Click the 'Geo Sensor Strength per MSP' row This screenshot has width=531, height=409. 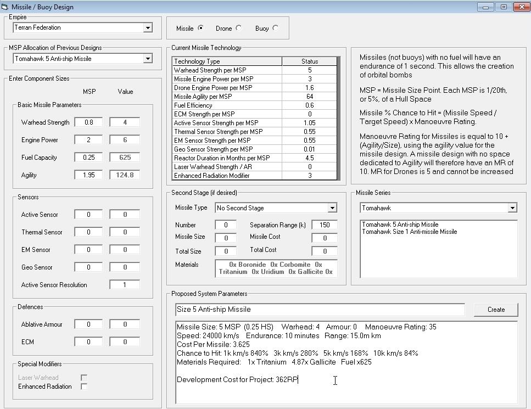[255, 149]
